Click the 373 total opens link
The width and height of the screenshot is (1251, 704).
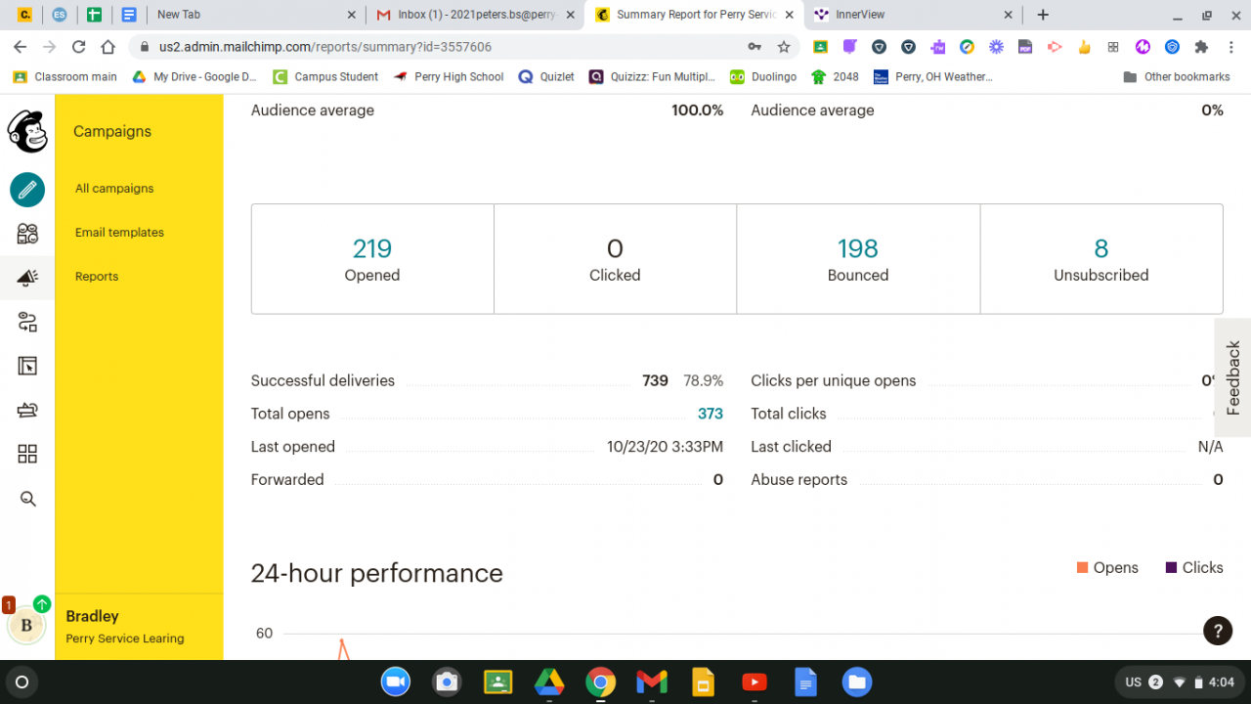(711, 414)
